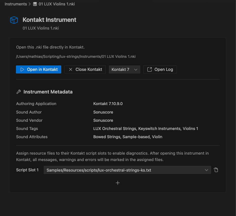Click the Bowed Strings attributes value
236x216 pixels.
tap(128, 137)
